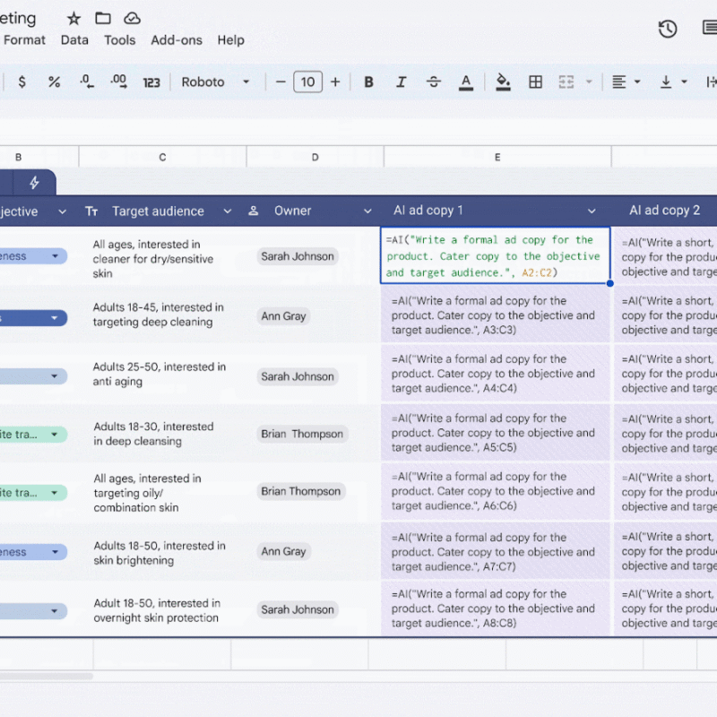This screenshot has width=717, height=717.
Task: Star the document with the star icon
Action: coord(73,18)
